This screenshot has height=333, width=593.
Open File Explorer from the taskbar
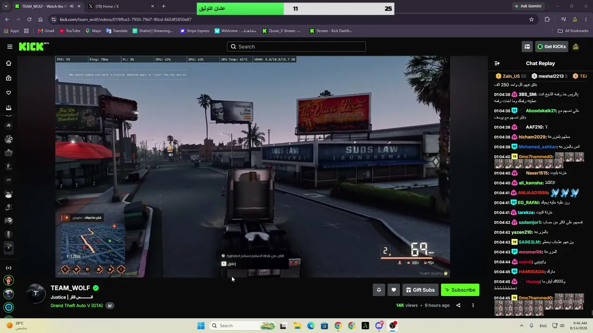coord(297,326)
